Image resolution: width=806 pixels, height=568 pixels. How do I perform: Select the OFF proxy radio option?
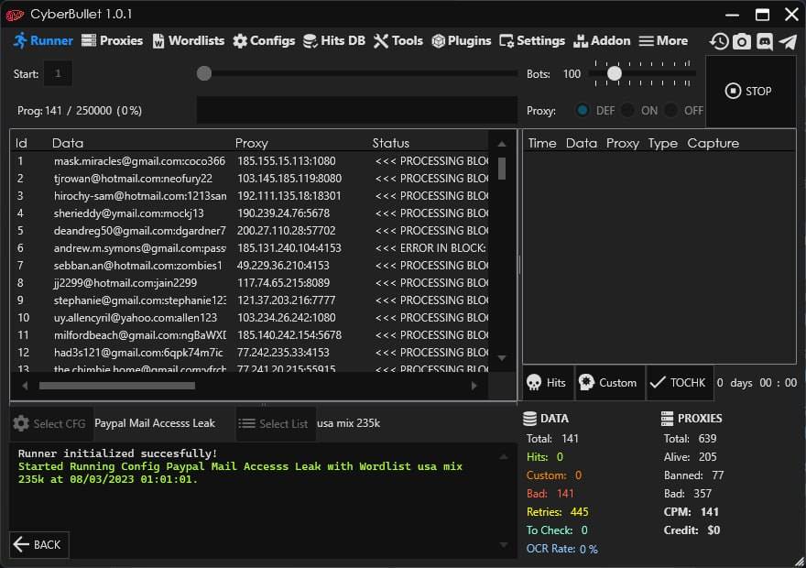(x=671, y=110)
